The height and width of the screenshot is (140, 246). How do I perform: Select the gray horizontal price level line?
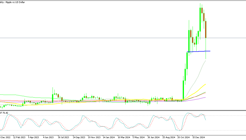pos(123,38)
